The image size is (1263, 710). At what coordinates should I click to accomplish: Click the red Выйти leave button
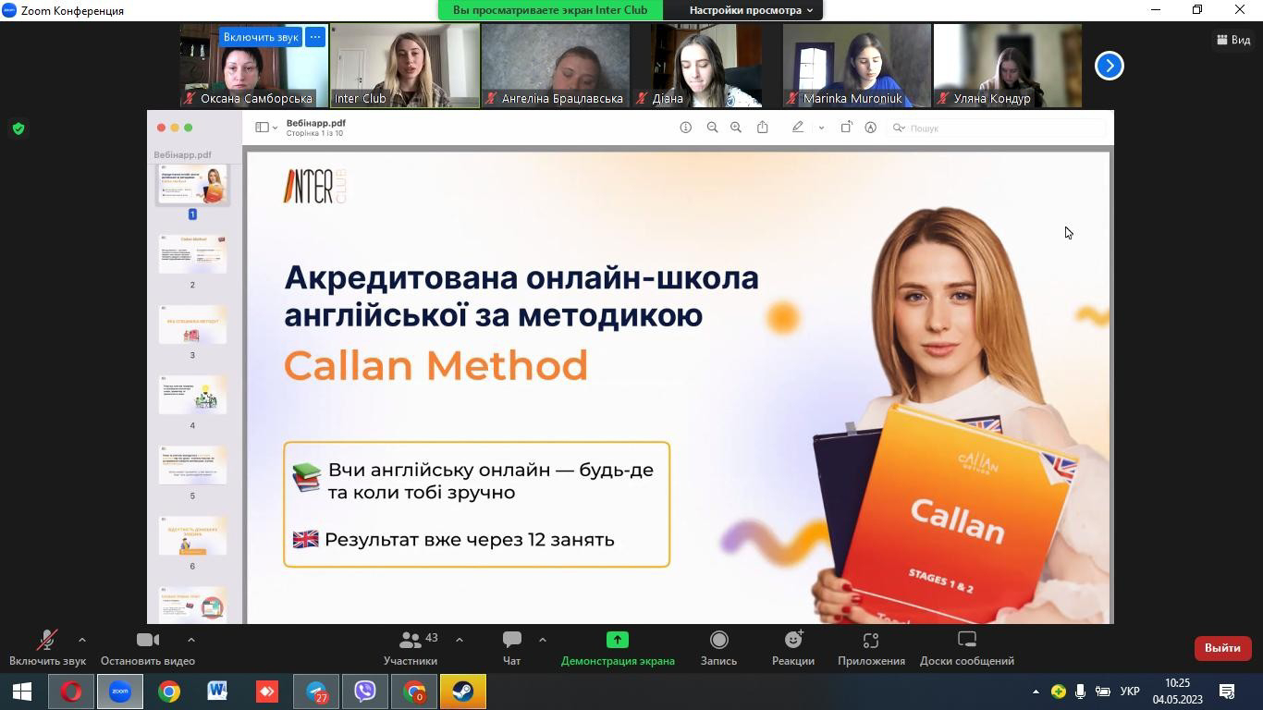tap(1222, 648)
